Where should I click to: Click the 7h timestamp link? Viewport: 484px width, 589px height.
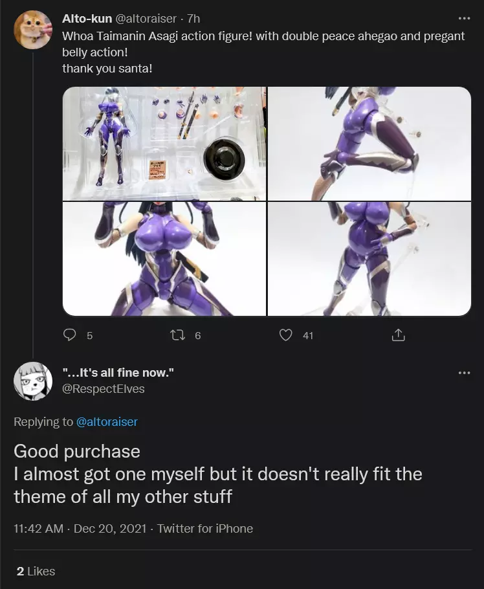(193, 18)
